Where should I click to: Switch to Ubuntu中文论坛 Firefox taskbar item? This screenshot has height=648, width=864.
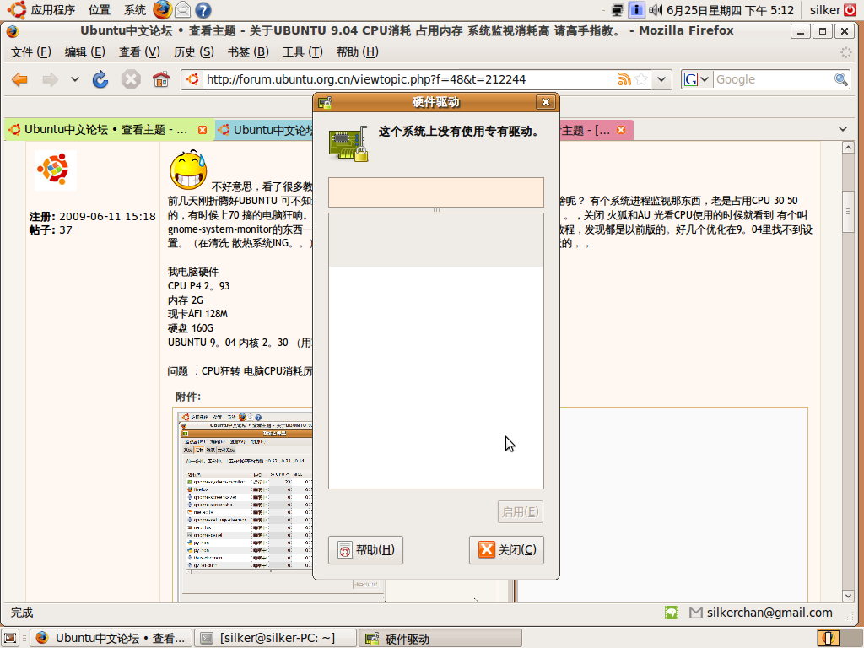[111, 638]
